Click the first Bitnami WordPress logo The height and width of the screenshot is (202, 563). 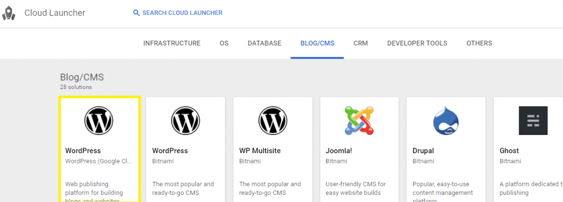pyautogui.click(x=185, y=120)
